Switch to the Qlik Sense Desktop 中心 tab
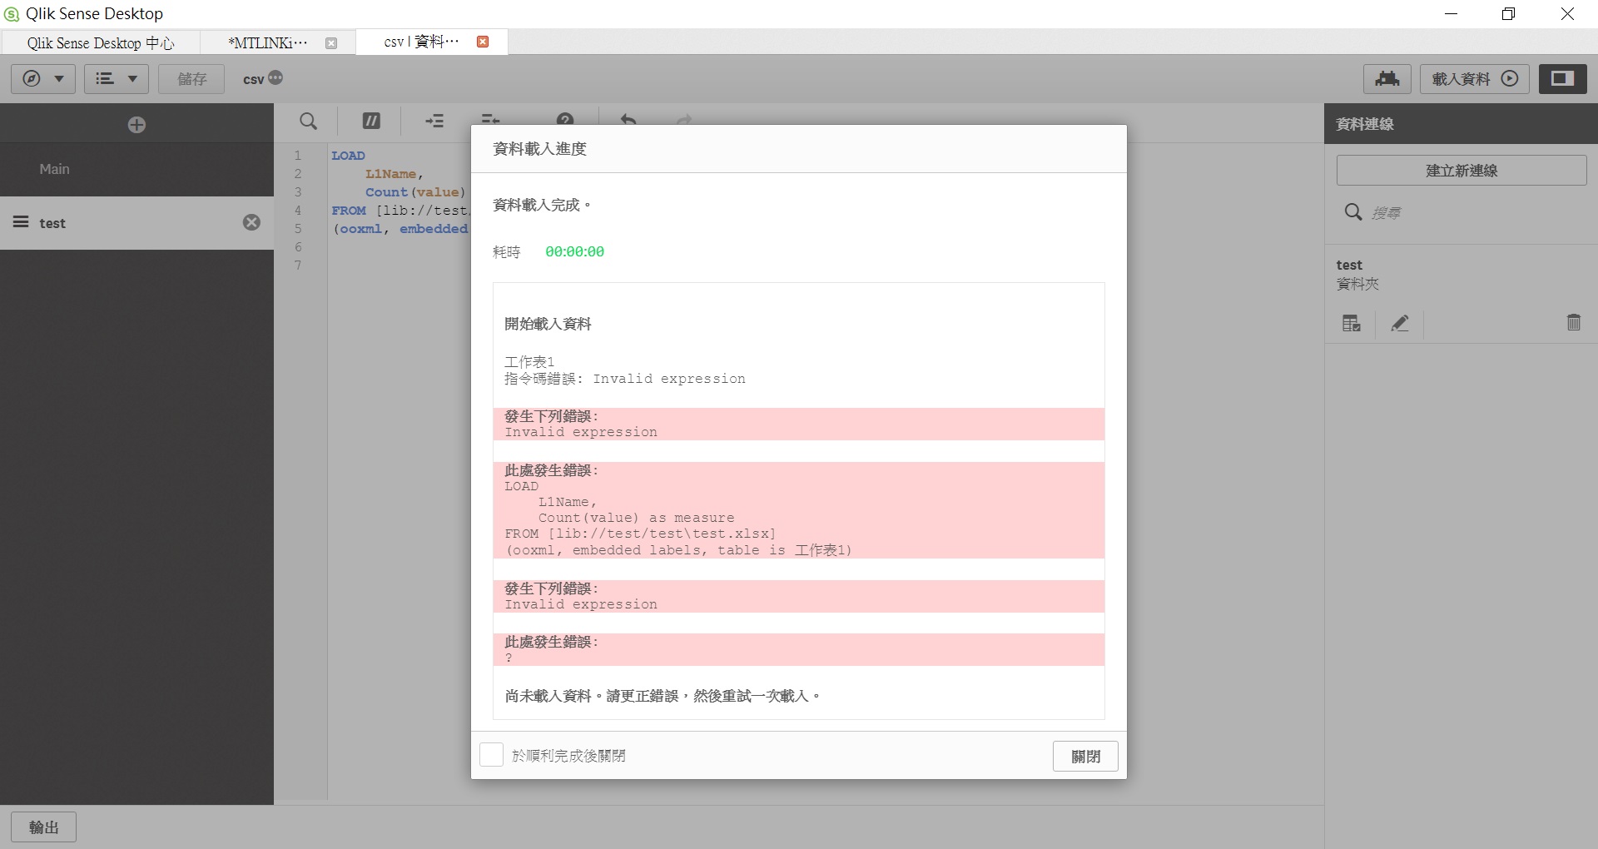This screenshot has width=1598, height=849. pyautogui.click(x=101, y=42)
